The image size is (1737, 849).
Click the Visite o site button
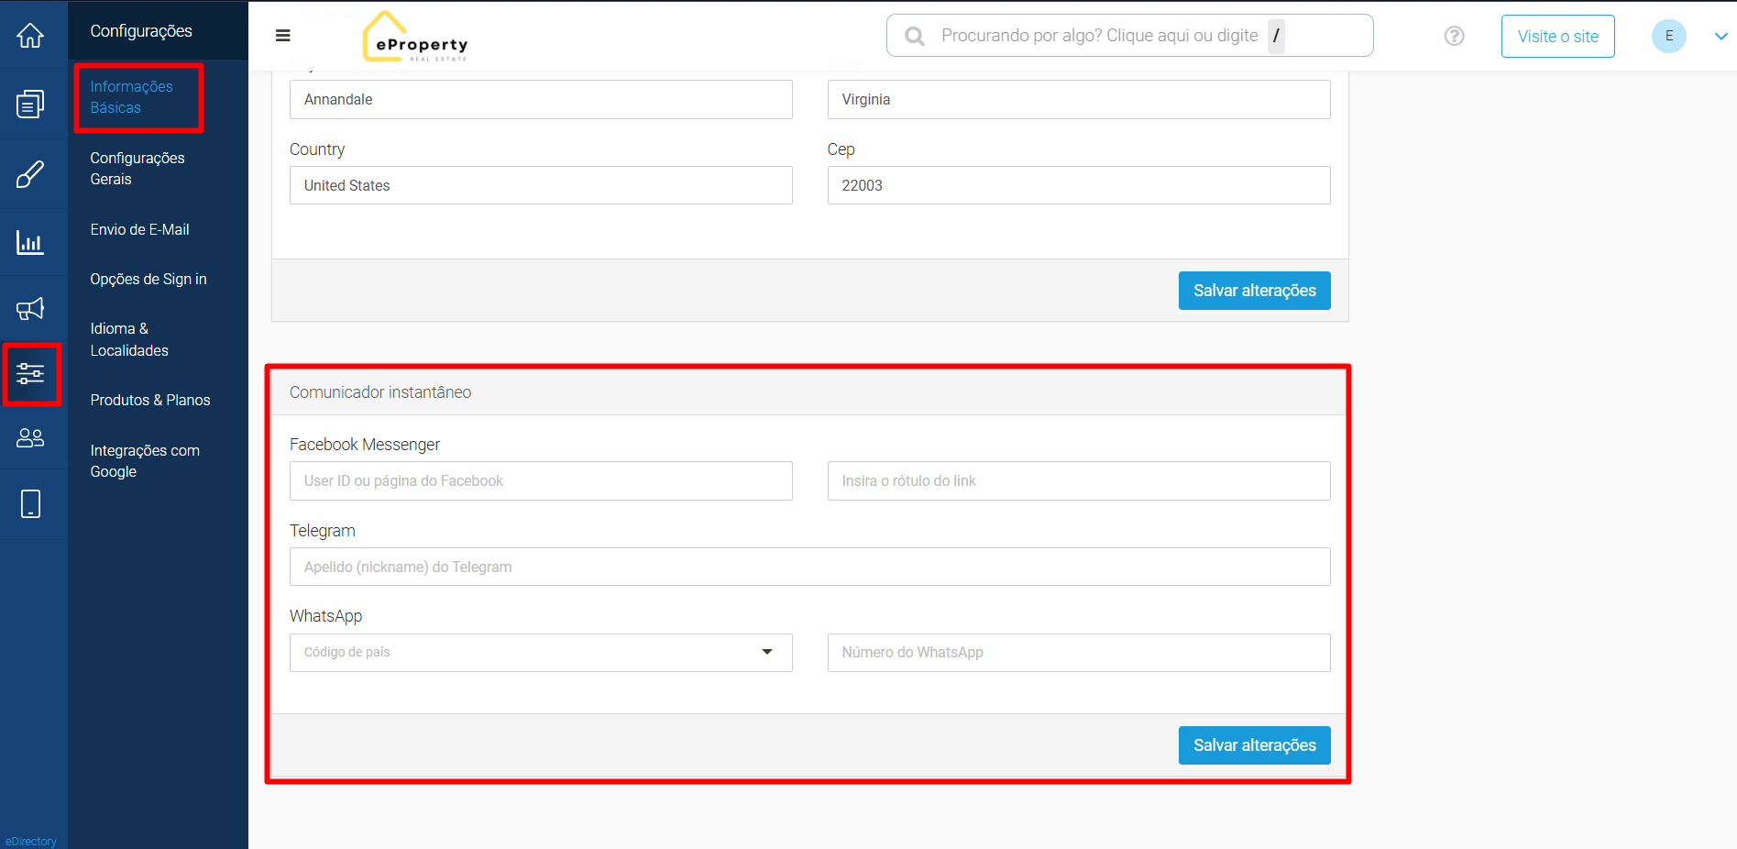pyautogui.click(x=1557, y=37)
